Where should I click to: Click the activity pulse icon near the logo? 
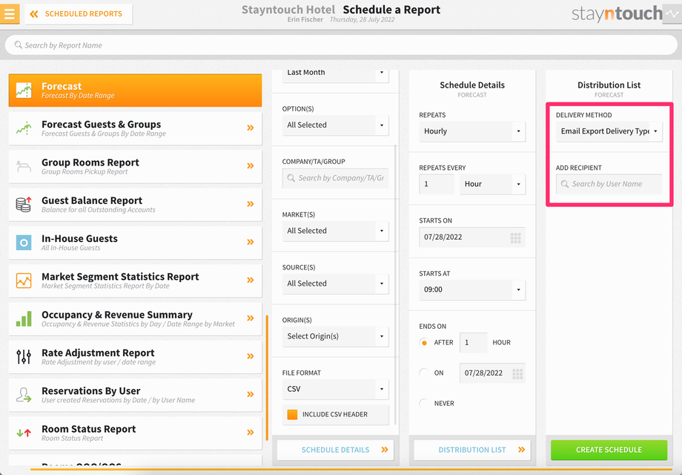[x=672, y=14]
